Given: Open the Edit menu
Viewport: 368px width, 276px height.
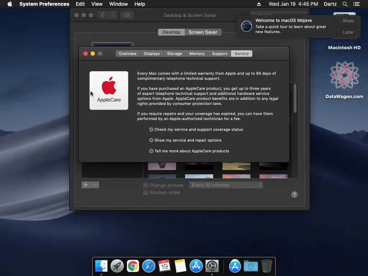Looking at the screenshot, I should (80, 4).
